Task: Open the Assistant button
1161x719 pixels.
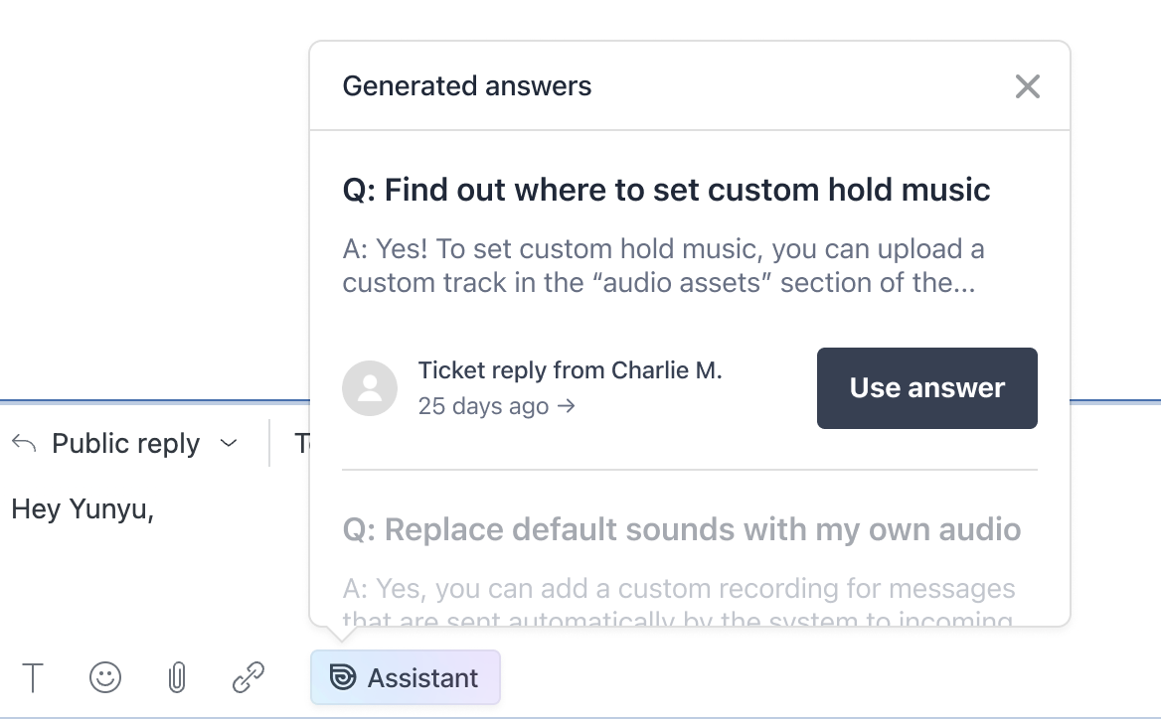Action: [405, 677]
